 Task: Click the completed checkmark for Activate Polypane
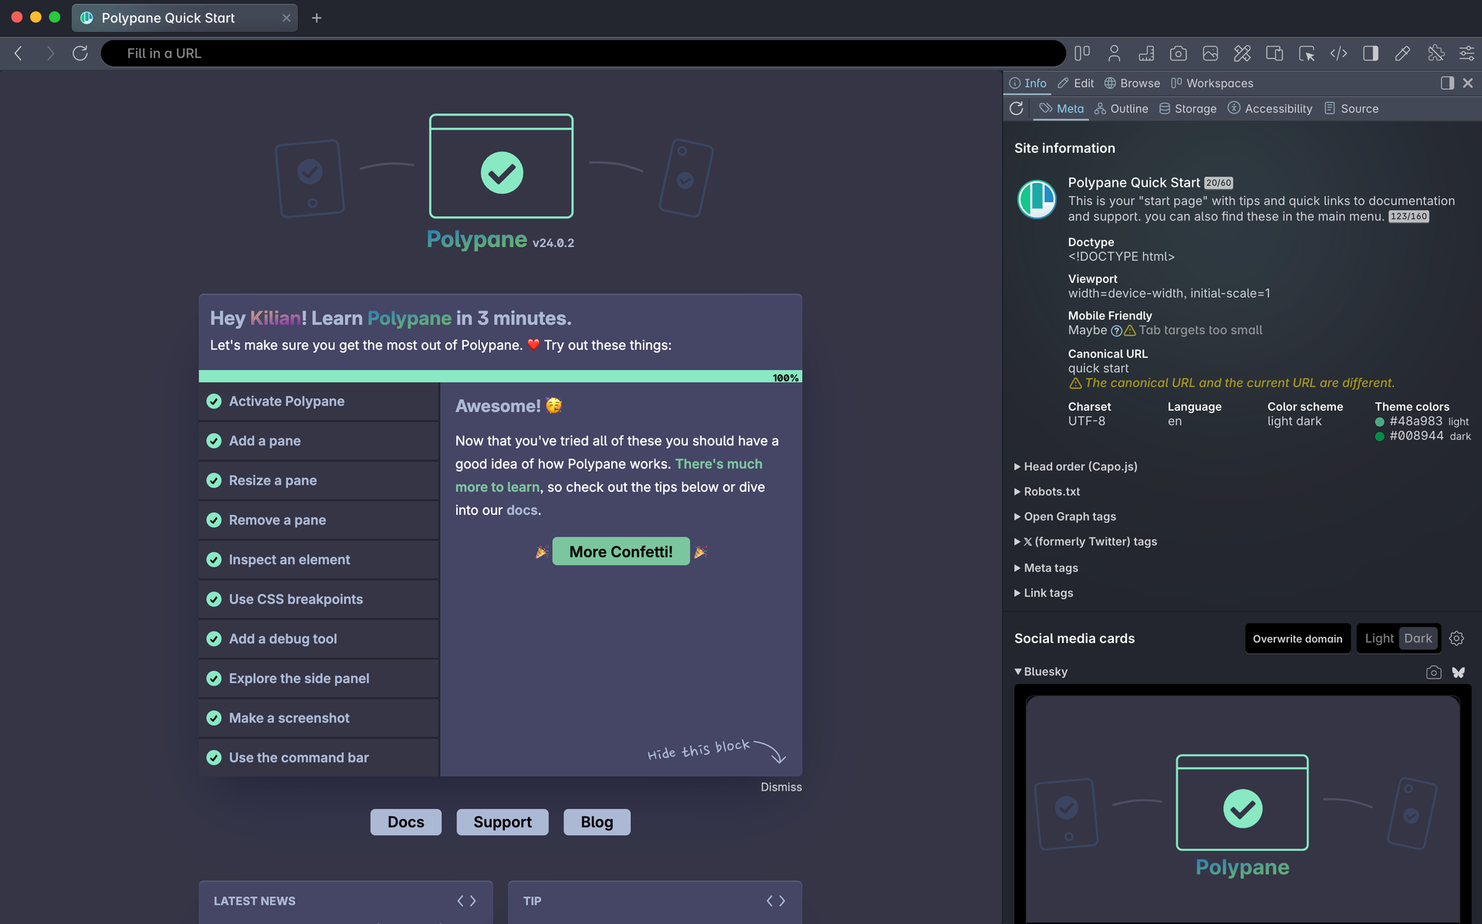[214, 401]
